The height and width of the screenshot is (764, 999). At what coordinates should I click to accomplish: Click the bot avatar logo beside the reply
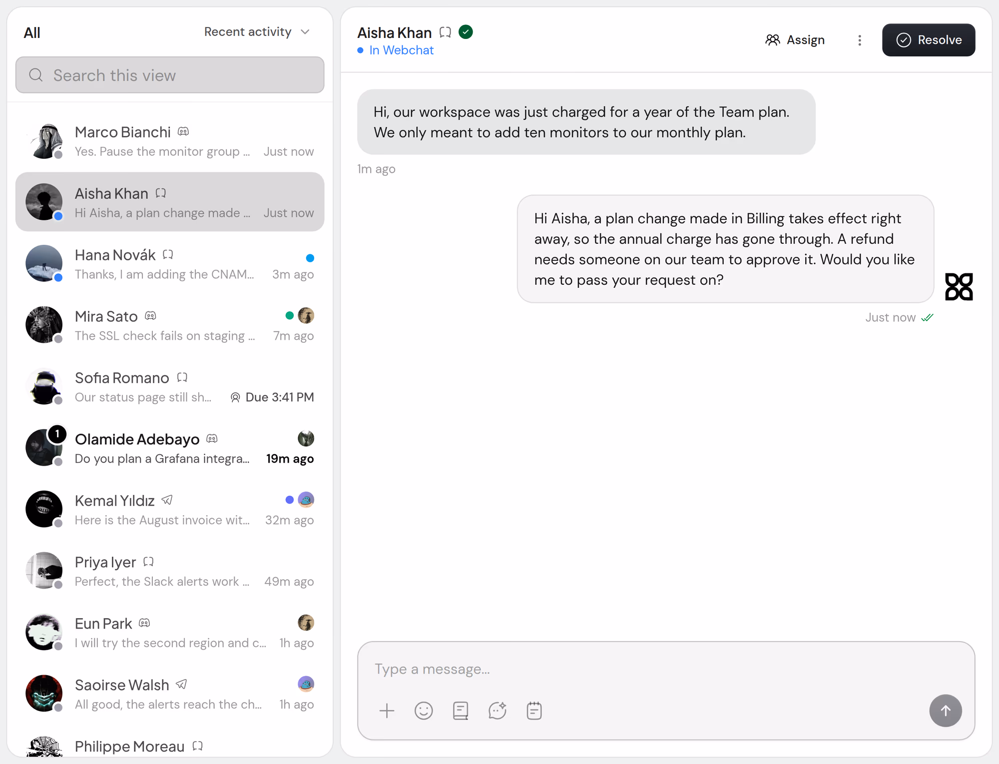[x=959, y=287]
